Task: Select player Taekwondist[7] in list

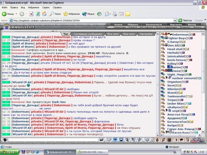Action: point(178,96)
